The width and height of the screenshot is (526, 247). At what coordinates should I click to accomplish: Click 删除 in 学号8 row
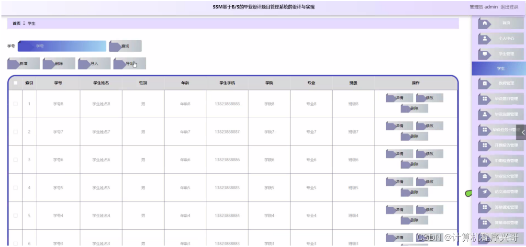414,108
